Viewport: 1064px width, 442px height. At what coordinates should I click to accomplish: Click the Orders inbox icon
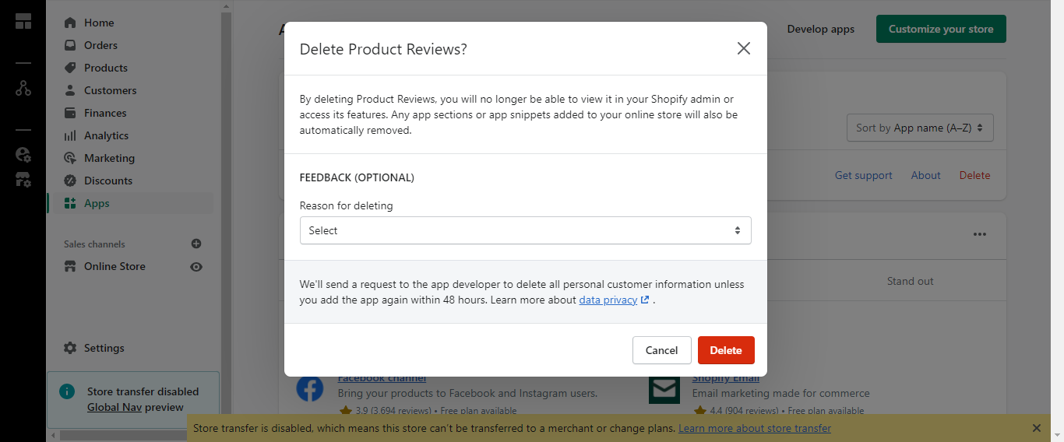coord(70,45)
